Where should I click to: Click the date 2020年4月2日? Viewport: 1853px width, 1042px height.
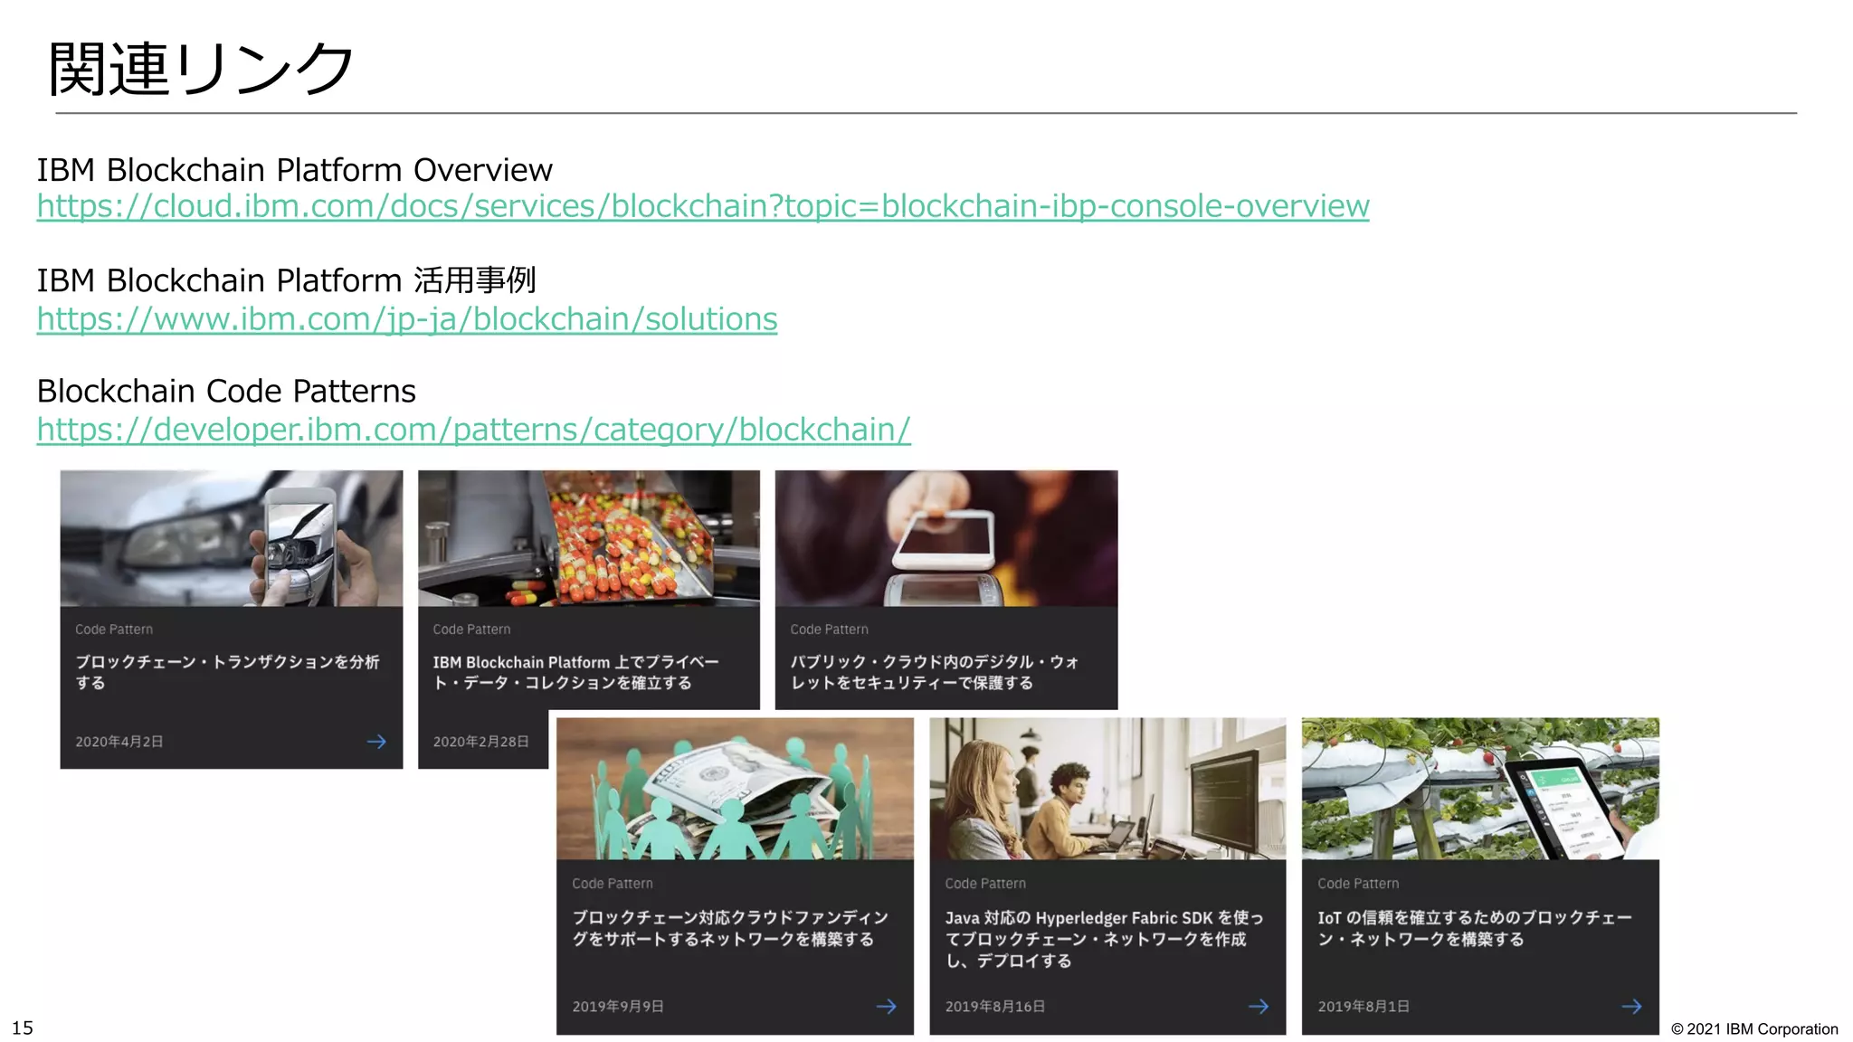[119, 742]
